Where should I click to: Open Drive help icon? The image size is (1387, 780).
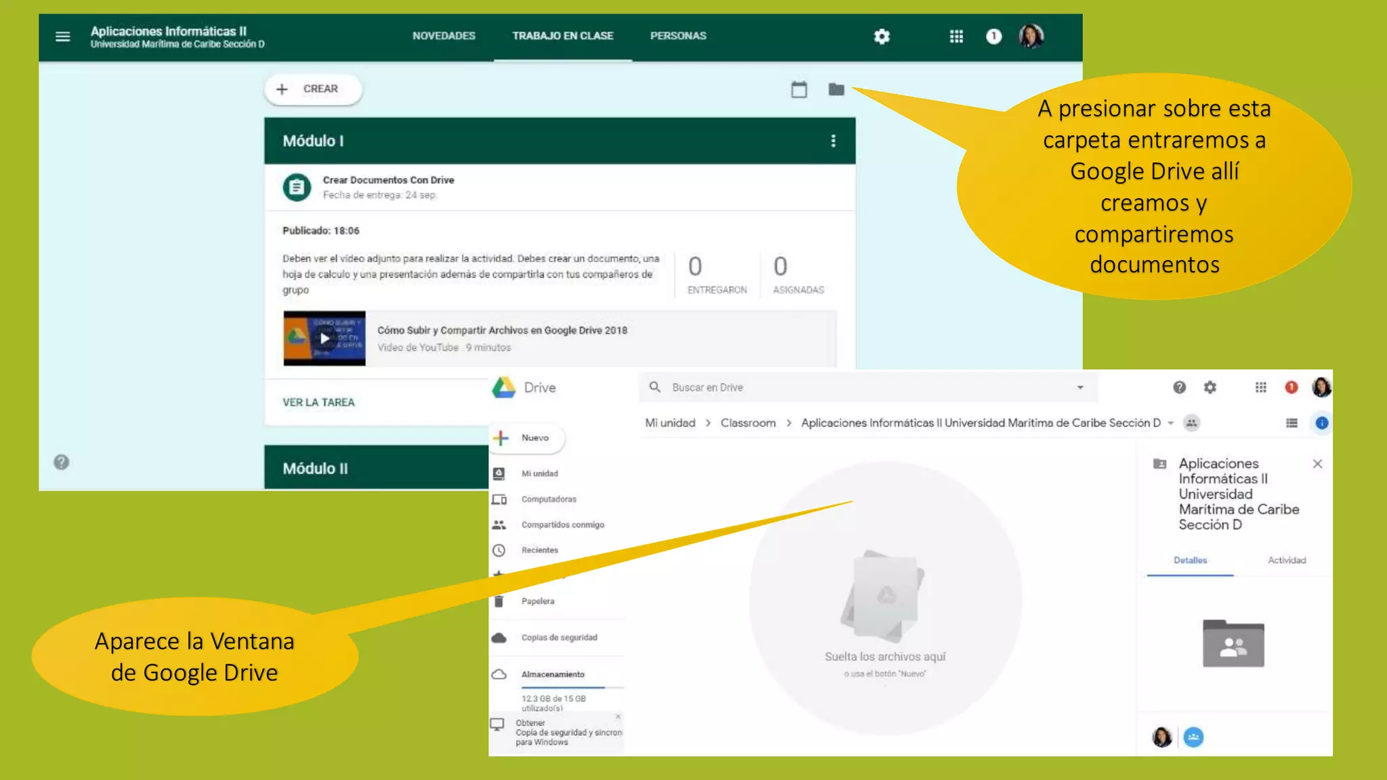1179,387
